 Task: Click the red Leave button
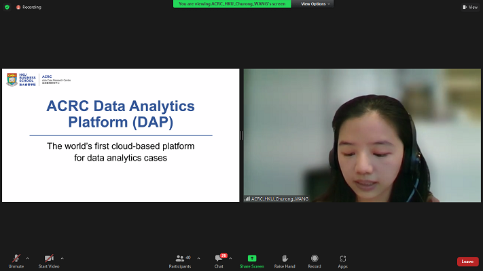pyautogui.click(x=467, y=262)
